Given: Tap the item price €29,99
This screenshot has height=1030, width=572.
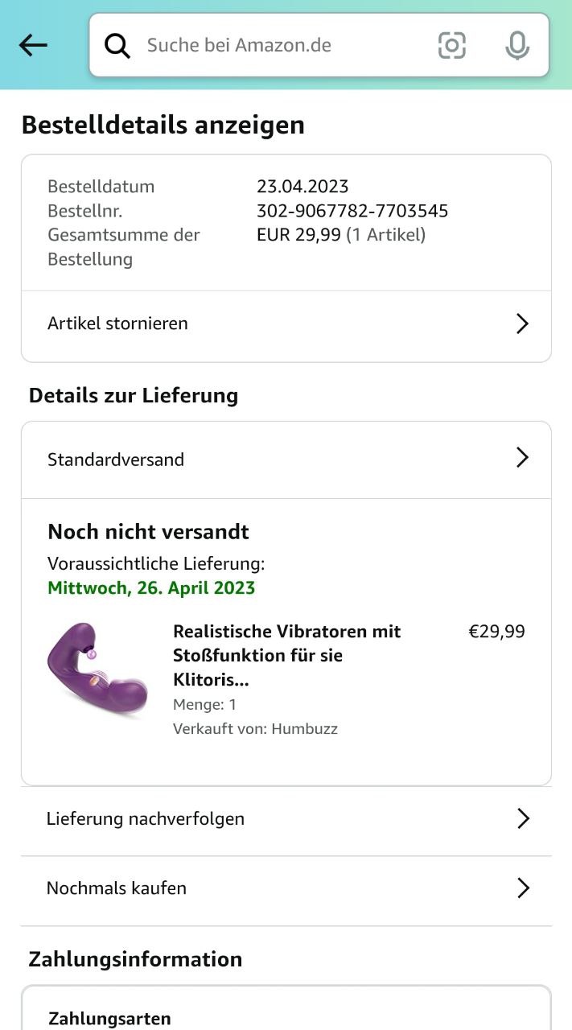Looking at the screenshot, I should click(496, 632).
